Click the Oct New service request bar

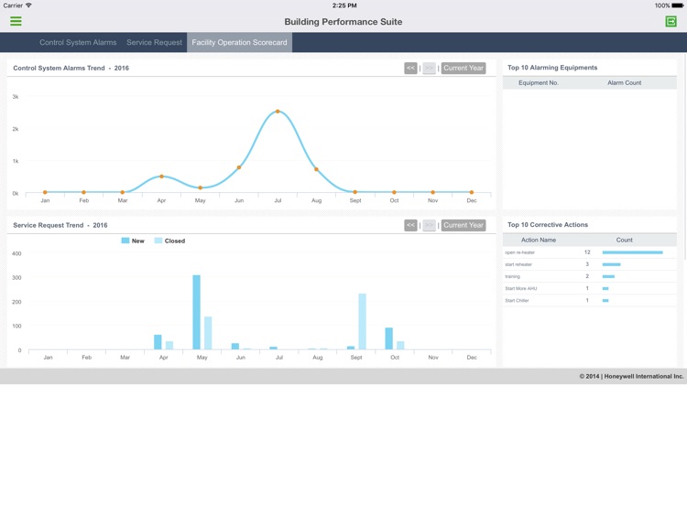tap(389, 338)
